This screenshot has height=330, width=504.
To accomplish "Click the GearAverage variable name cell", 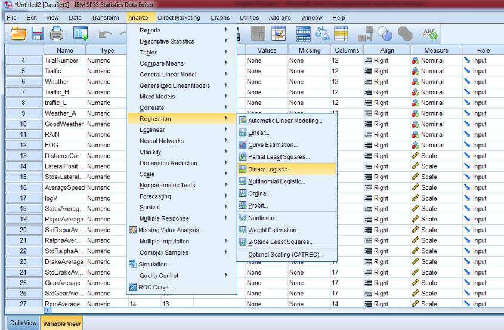I will 64,283.
